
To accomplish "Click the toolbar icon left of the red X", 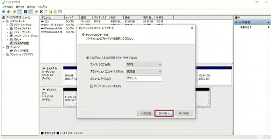I will pos(36,12).
